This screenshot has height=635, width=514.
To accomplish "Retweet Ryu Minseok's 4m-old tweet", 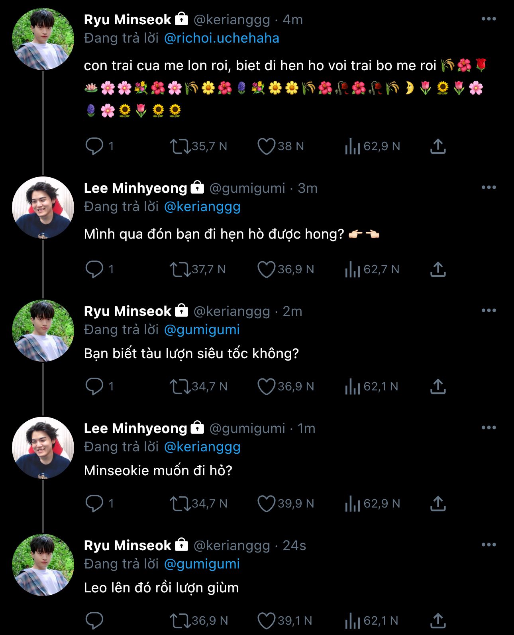I will coord(180,146).
